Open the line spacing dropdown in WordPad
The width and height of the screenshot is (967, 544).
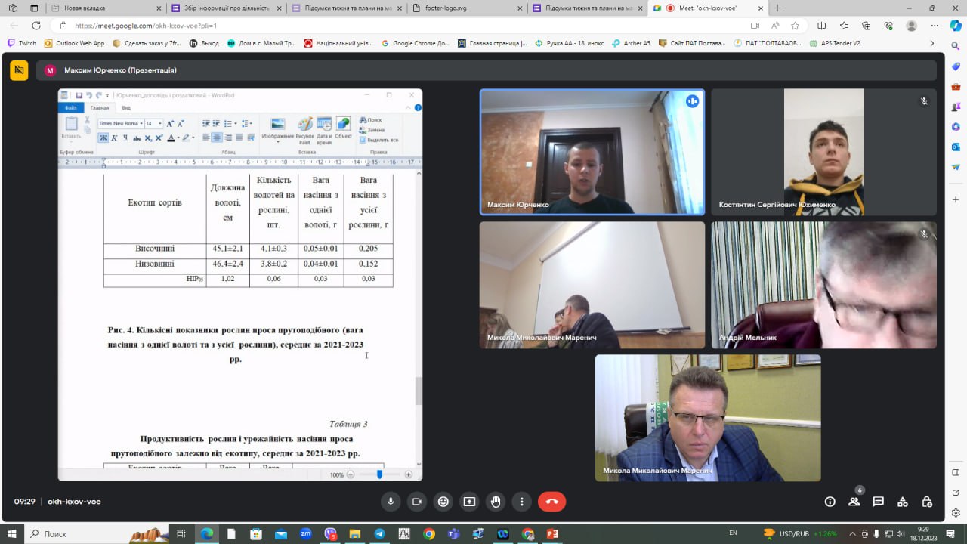[250, 123]
